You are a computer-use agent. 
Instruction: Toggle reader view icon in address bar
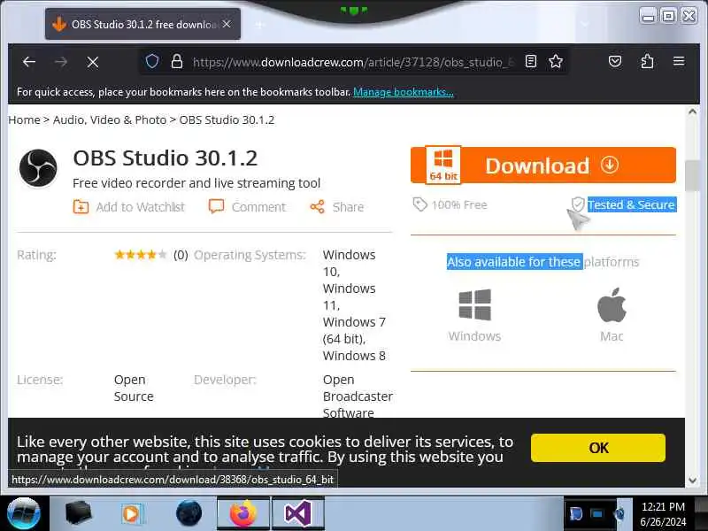[531, 61]
